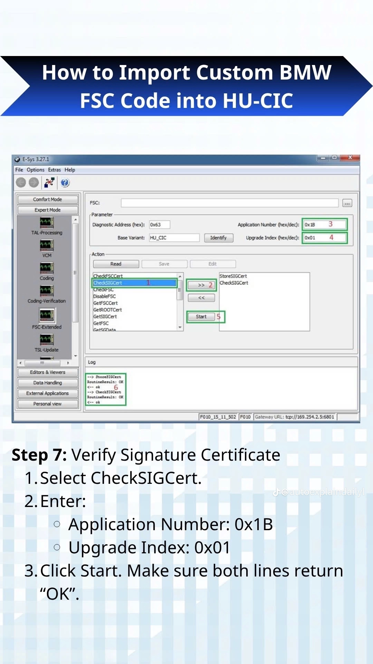Click the blue help question mark icon
Screen dimensions: 373x664
[65, 183]
